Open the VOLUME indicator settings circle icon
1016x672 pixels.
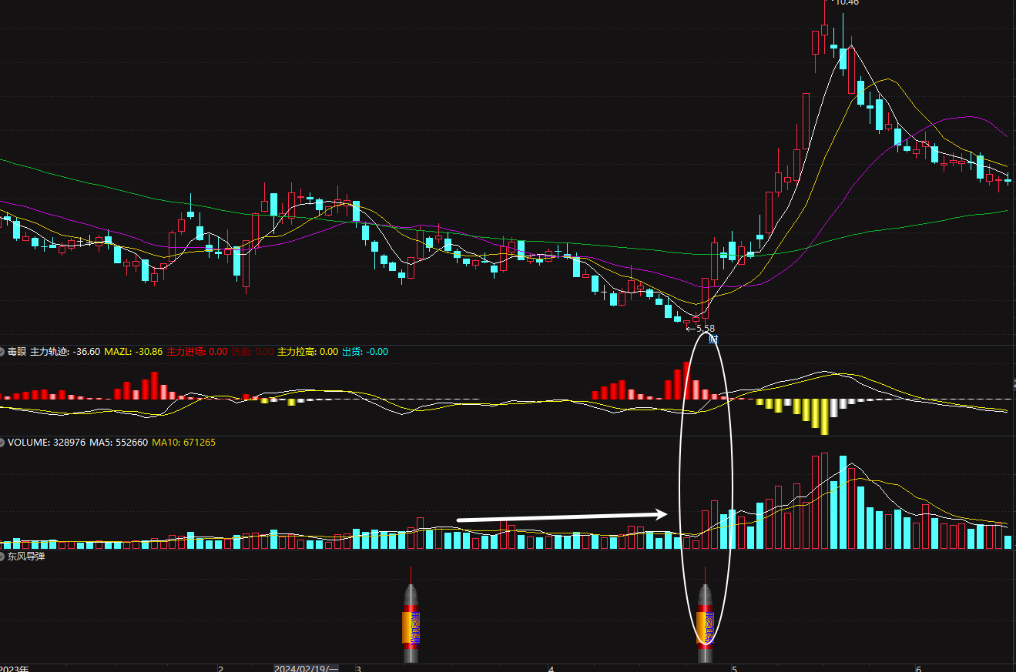[2, 443]
